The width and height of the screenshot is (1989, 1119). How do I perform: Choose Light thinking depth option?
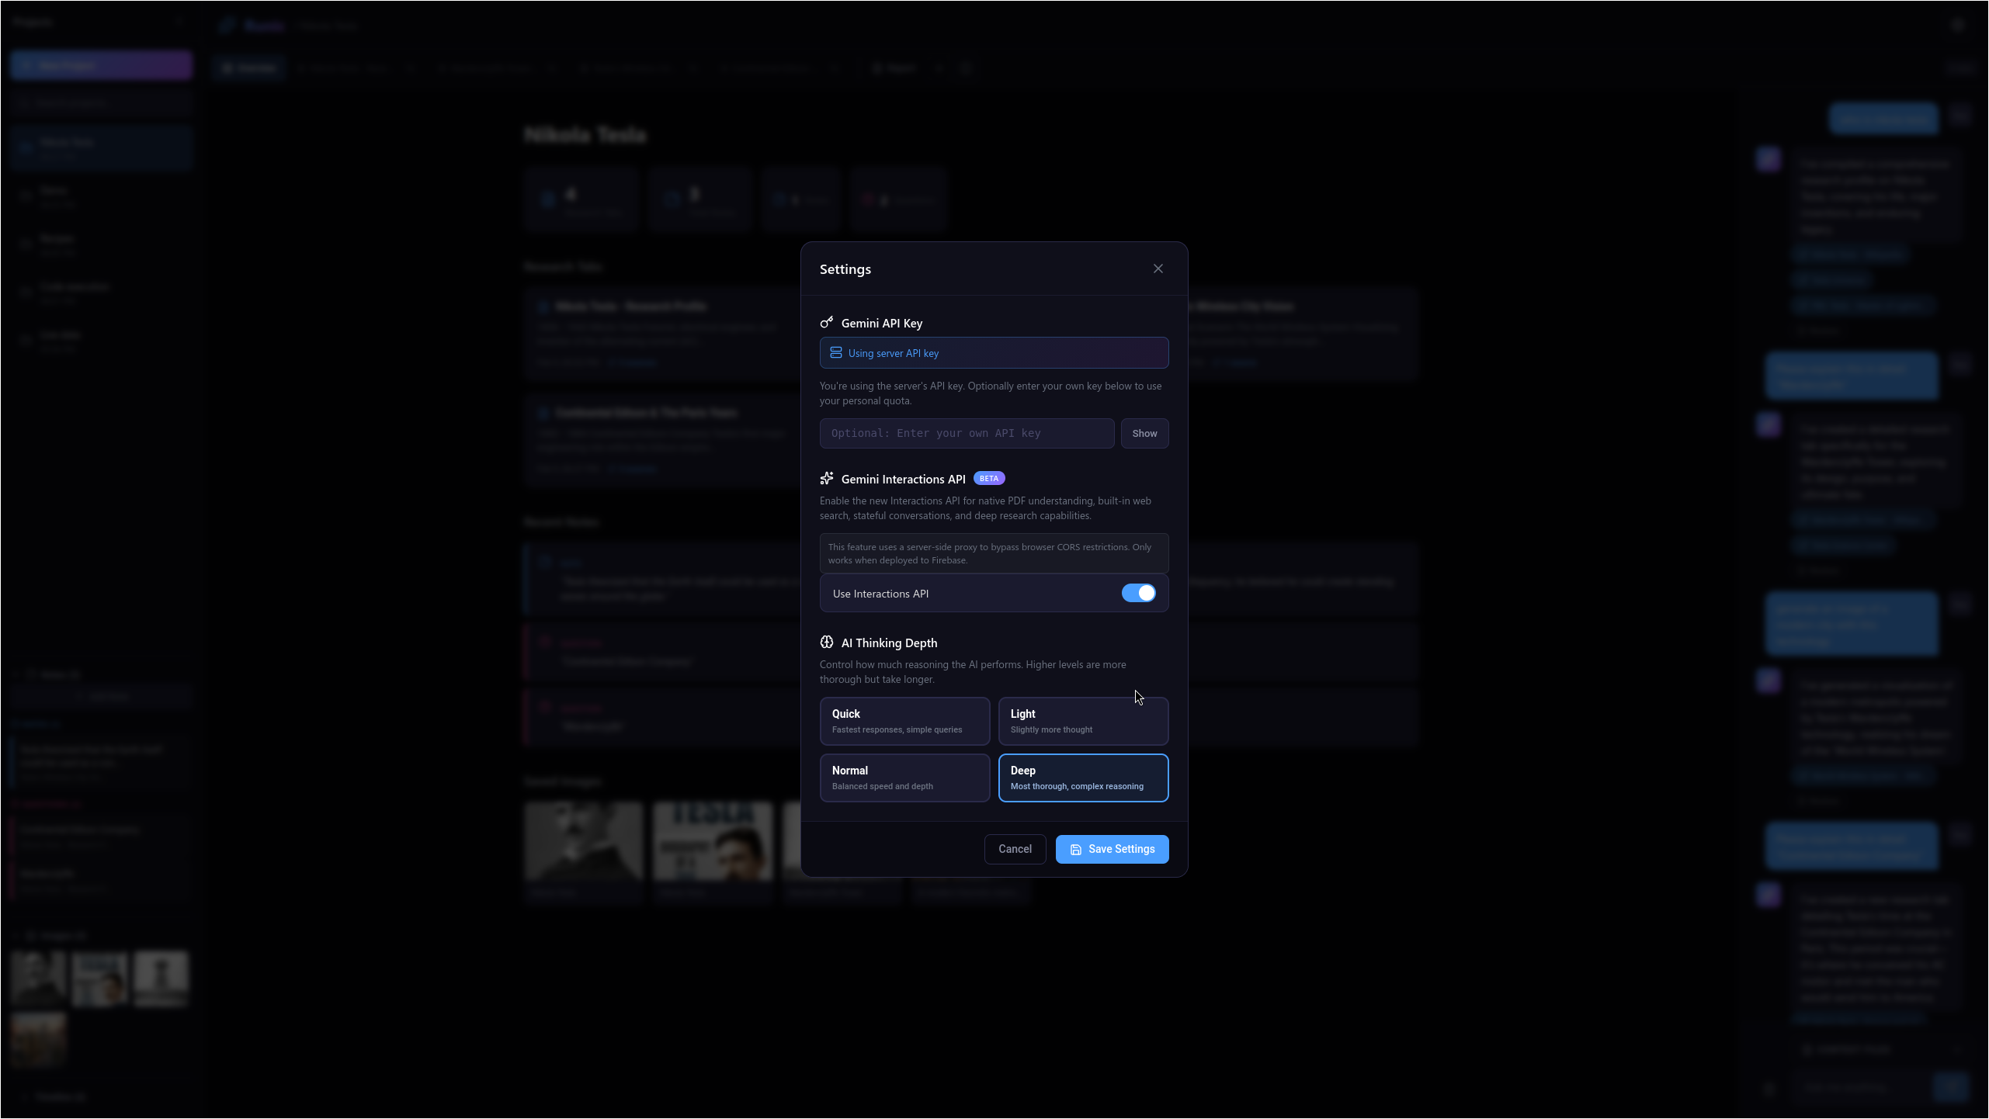[x=1082, y=721]
